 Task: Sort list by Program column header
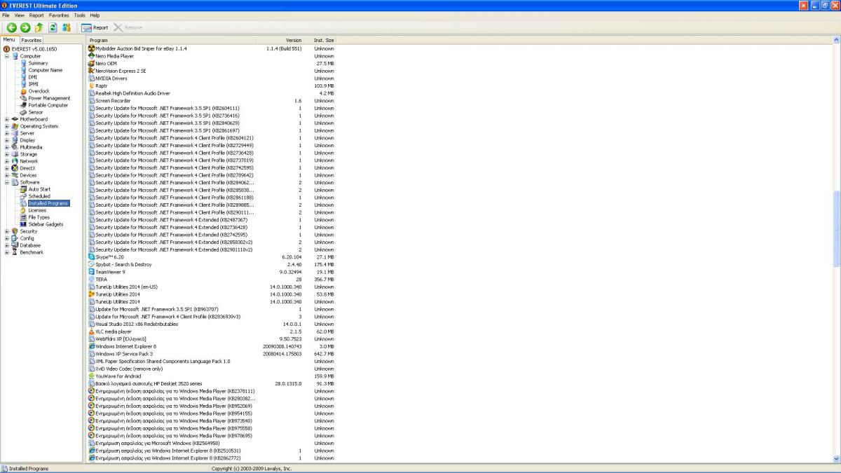[x=172, y=40]
